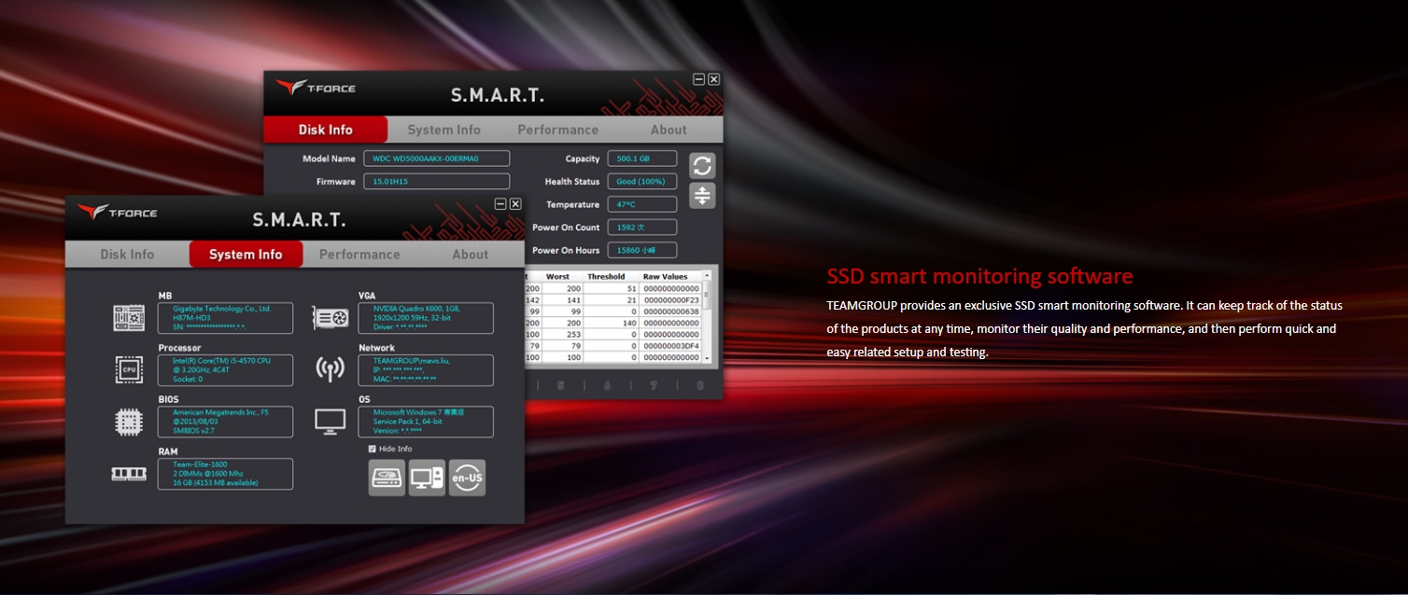This screenshot has height=595, width=1408.
Task: Click the Capacity field 500.1 GB
Action: (x=642, y=159)
